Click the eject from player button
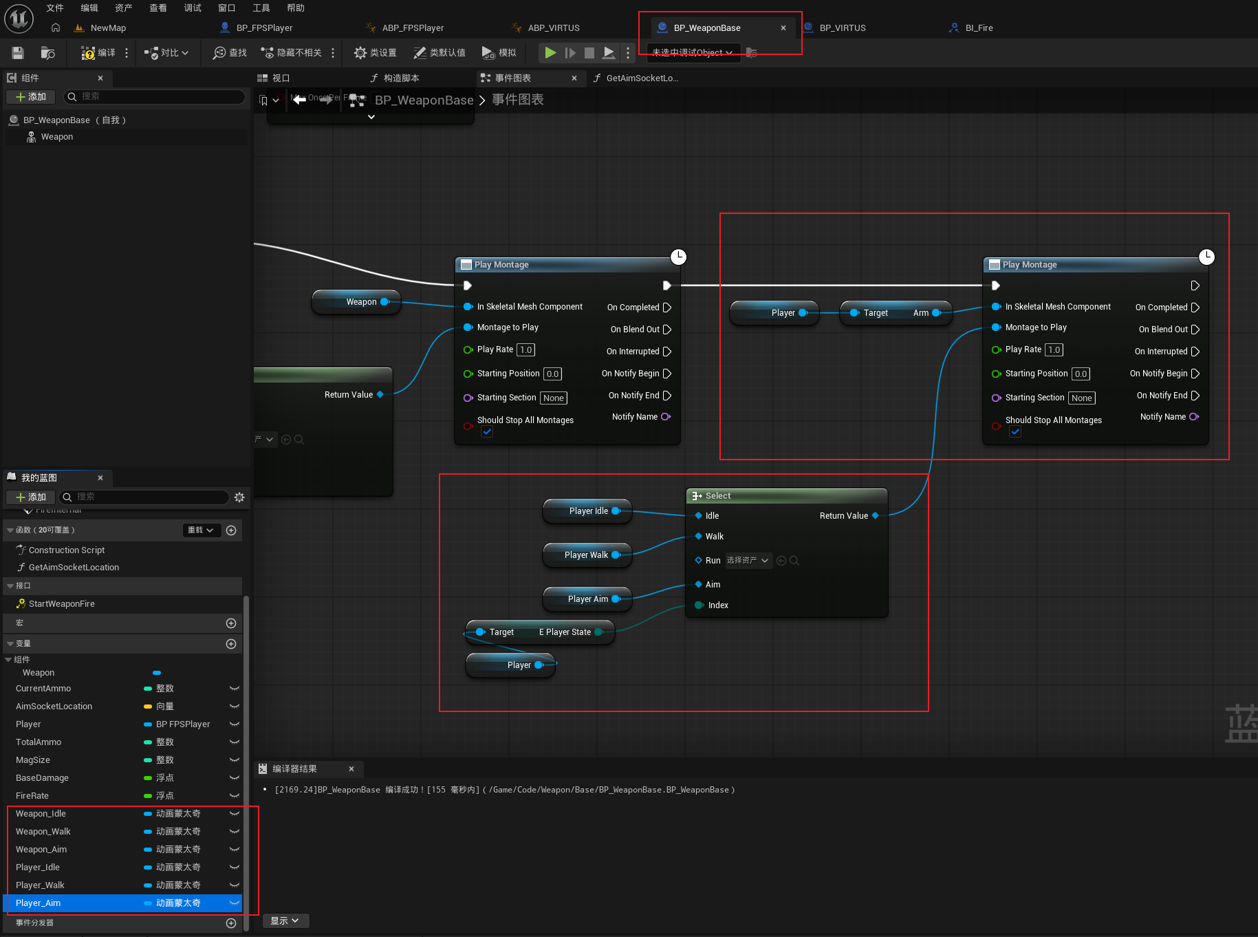The image size is (1258, 937). click(609, 52)
